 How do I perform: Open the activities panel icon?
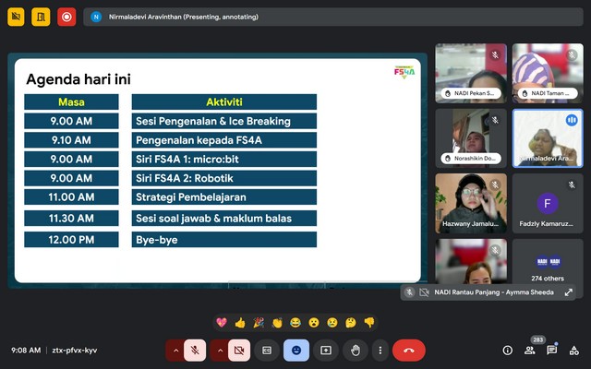click(x=574, y=351)
